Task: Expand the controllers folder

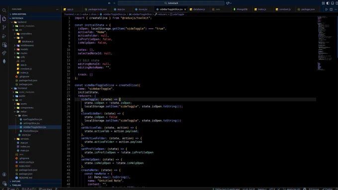Action: point(35,34)
